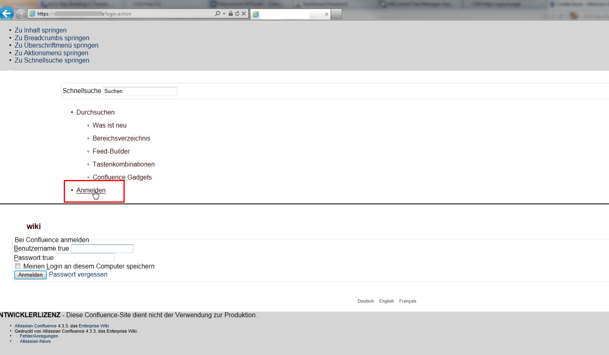Click the search magnifier in address bar
This screenshot has width=609, height=355.
click(218, 13)
